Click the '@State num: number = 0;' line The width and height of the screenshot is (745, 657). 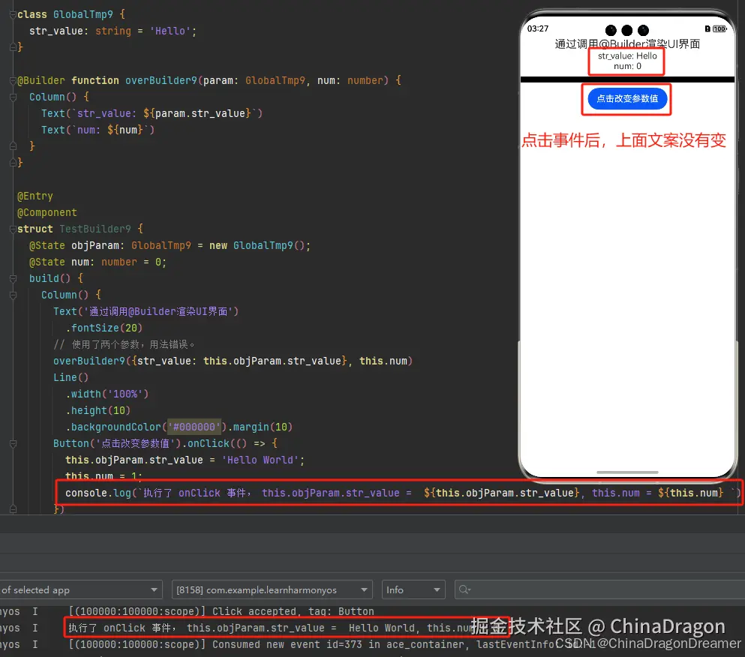(98, 262)
